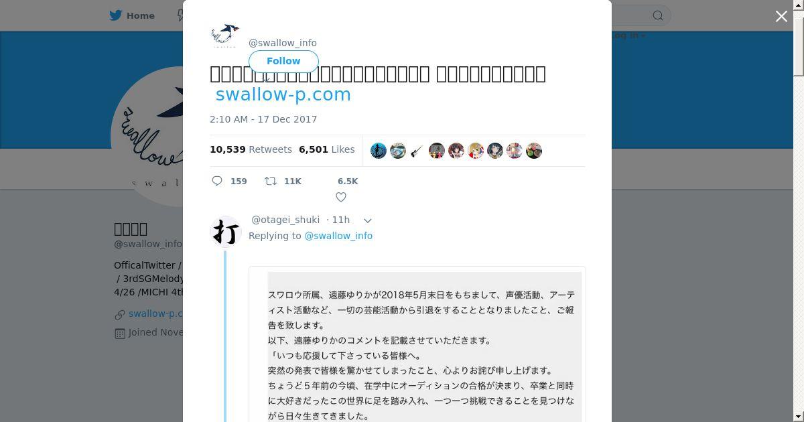This screenshot has height=422, width=804.
Task: Click the reply speech bubble icon
Action: click(x=217, y=181)
